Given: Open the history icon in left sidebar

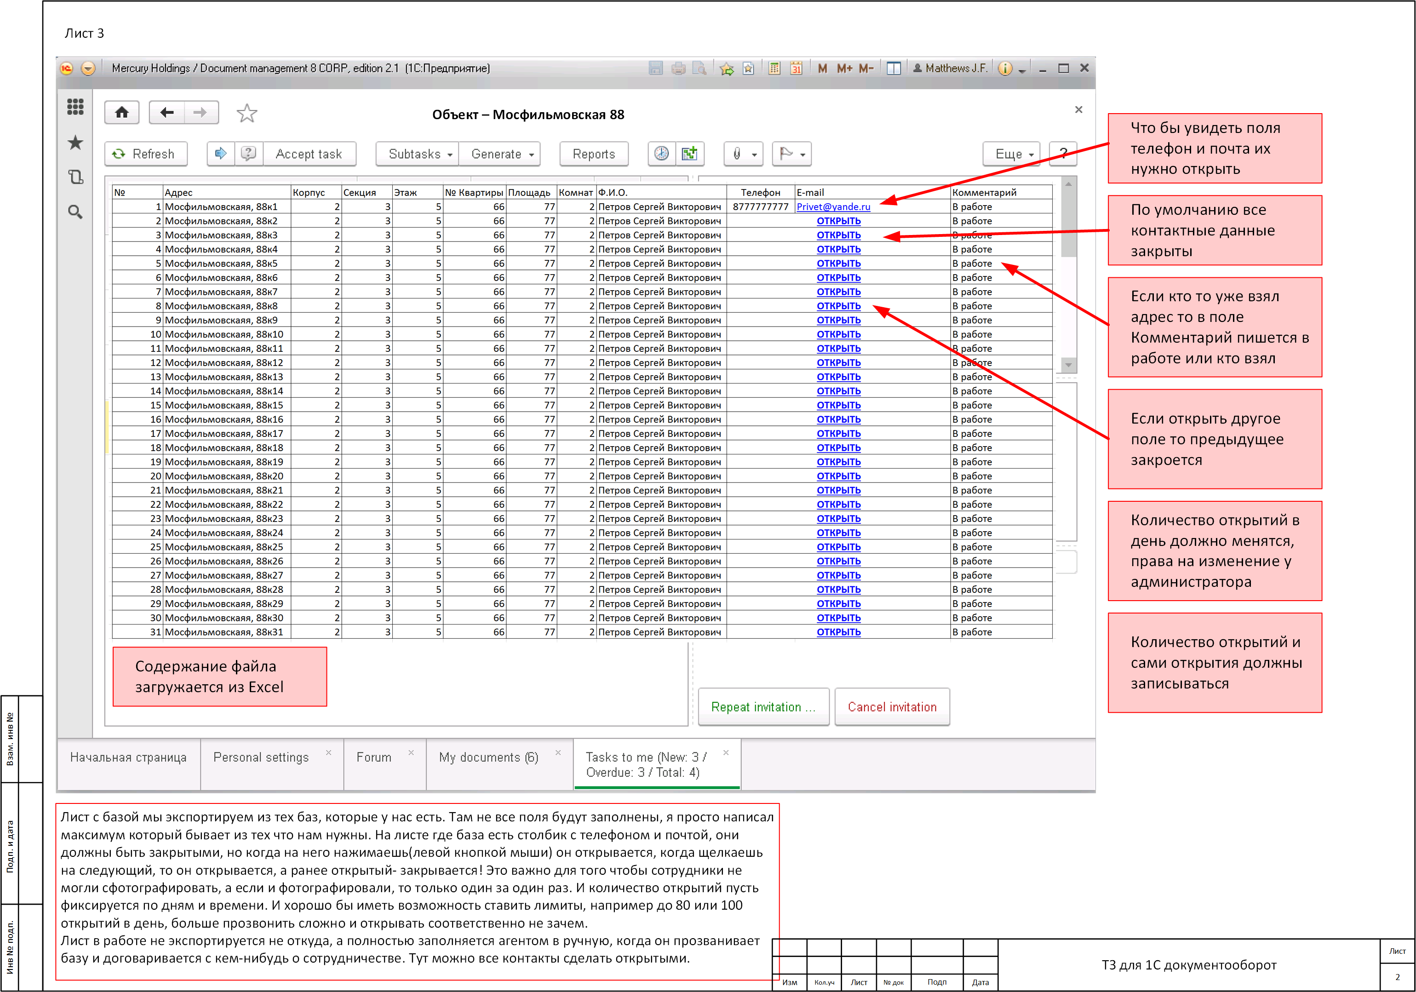Looking at the screenshot, I should 75,178.
